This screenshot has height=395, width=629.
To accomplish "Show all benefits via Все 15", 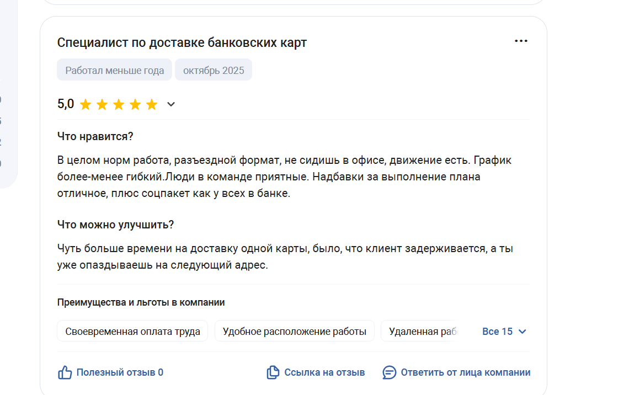I will tap(498, 332).
